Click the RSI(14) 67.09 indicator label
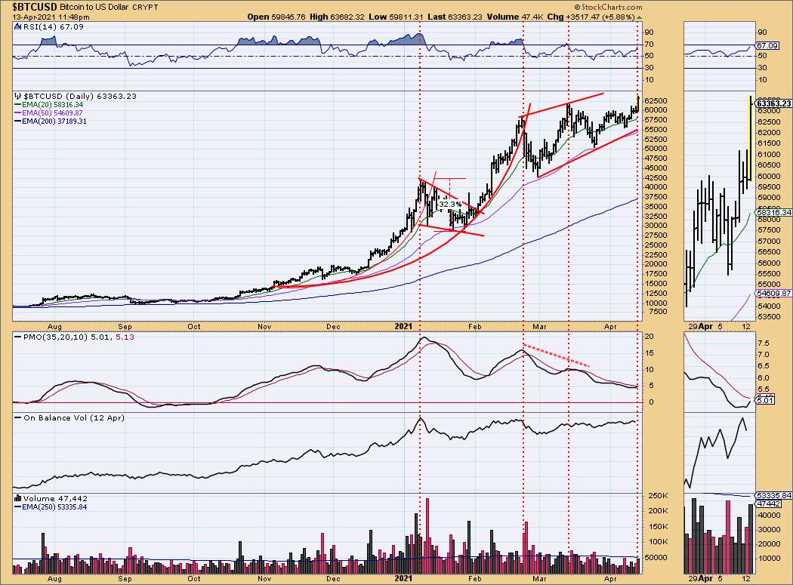The width and height of the screenshot is (793, 585). pos(50,26)
